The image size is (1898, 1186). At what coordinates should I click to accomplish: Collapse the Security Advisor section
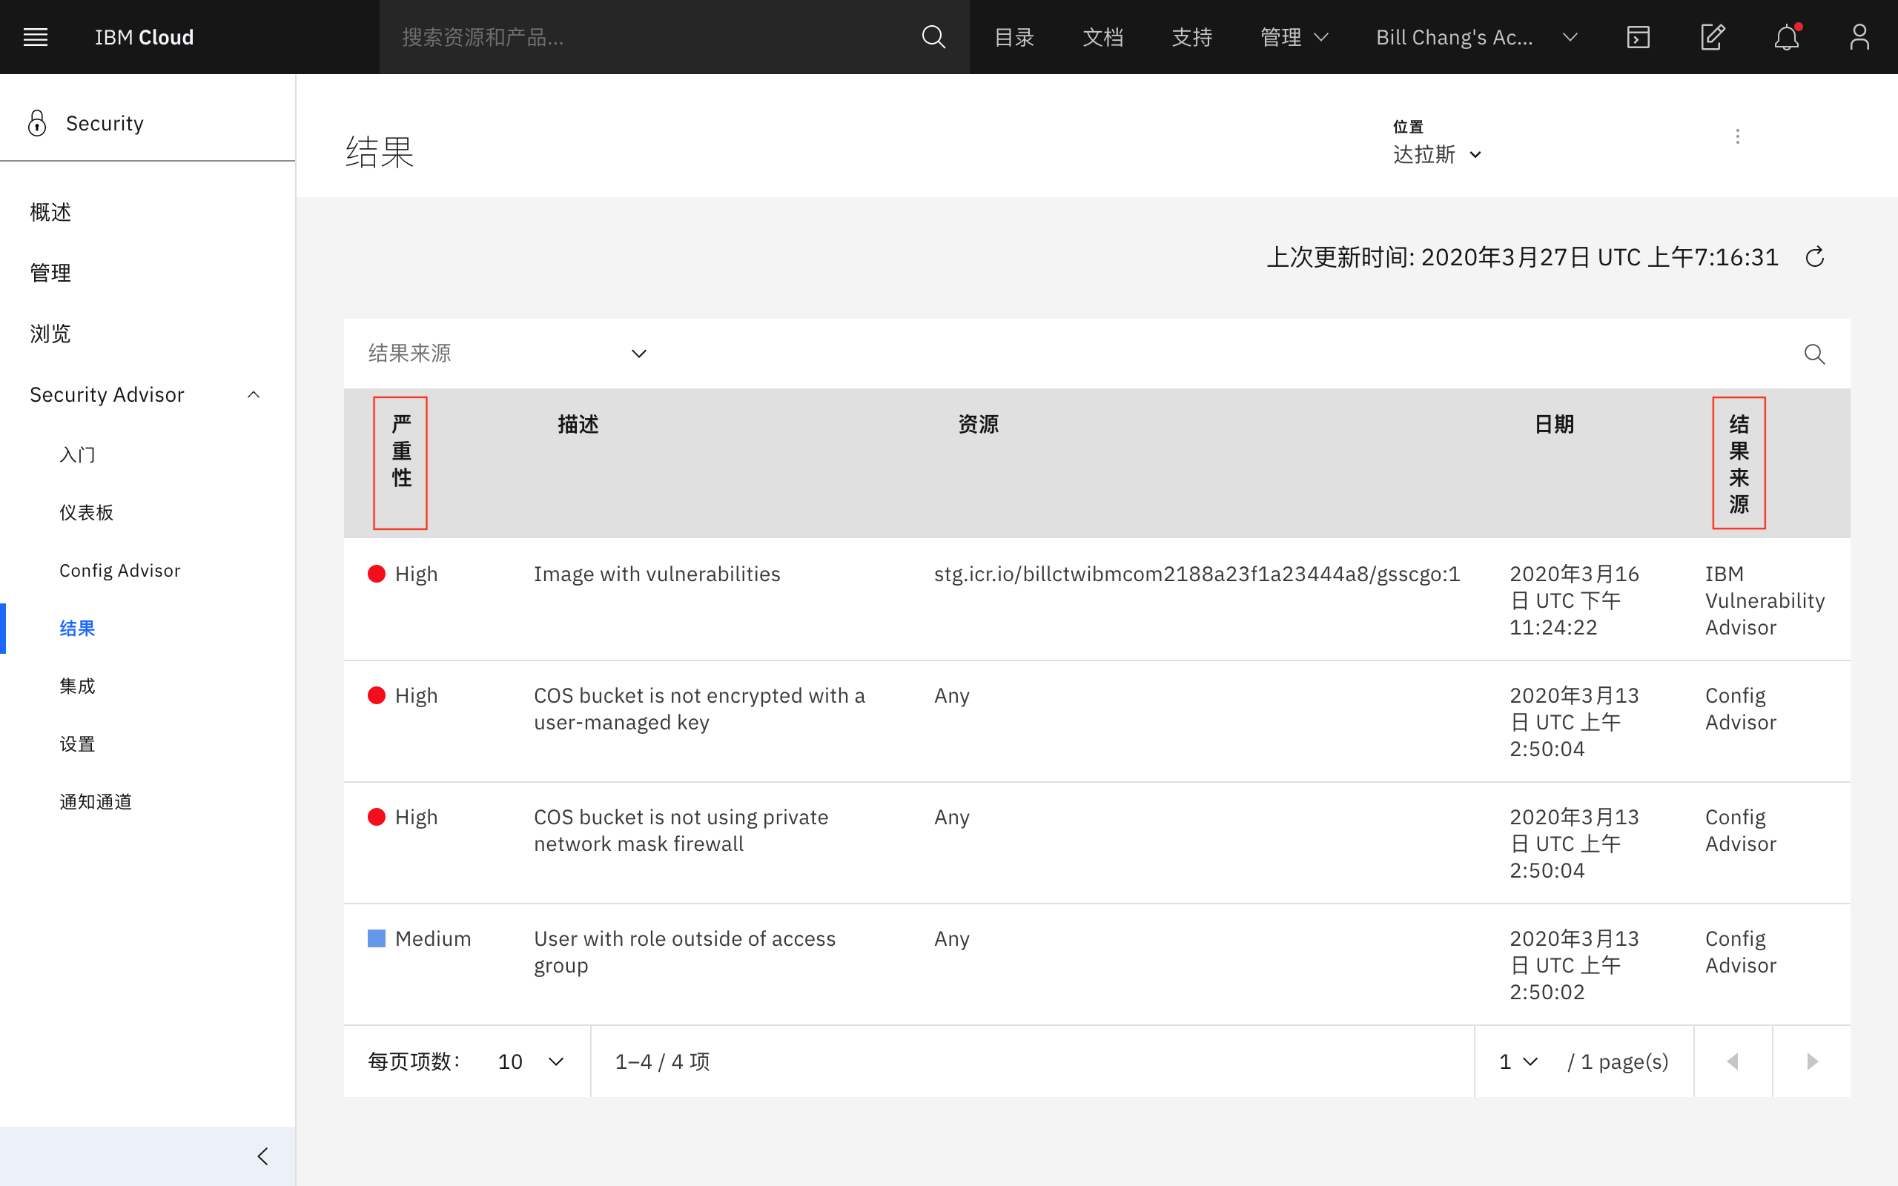pyautogui.click(x=254, y=394)
